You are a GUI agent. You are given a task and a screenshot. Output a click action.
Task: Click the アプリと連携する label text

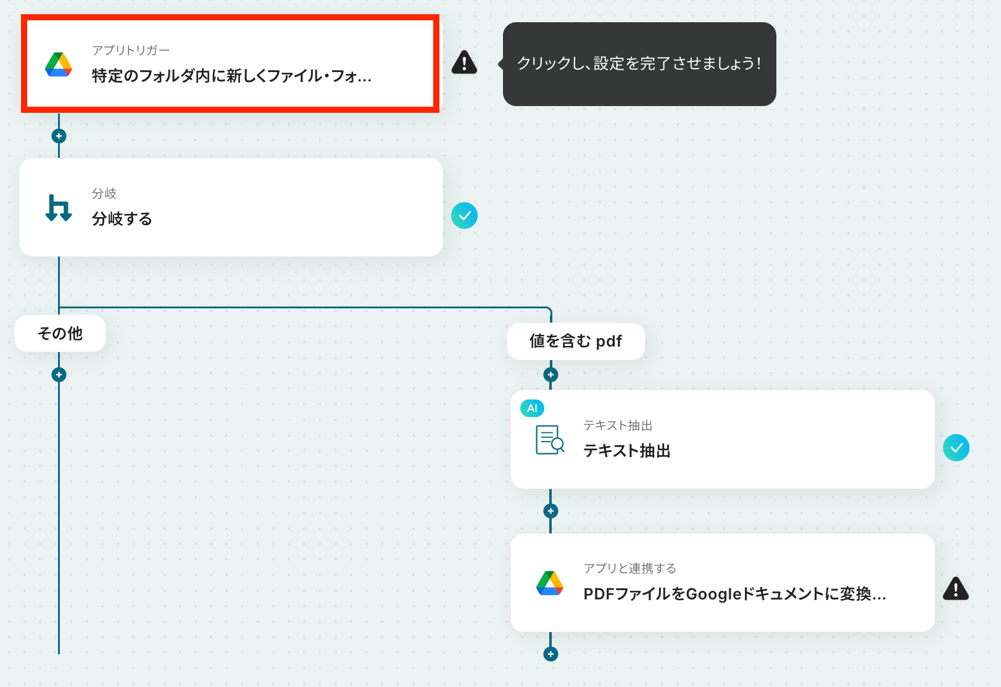point(630,568)
